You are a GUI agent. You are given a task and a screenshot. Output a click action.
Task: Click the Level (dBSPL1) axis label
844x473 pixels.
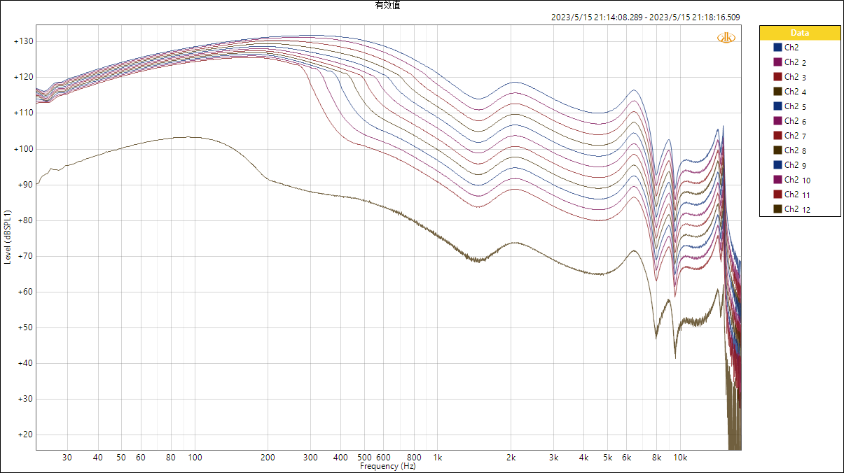[x=8, y=236]
